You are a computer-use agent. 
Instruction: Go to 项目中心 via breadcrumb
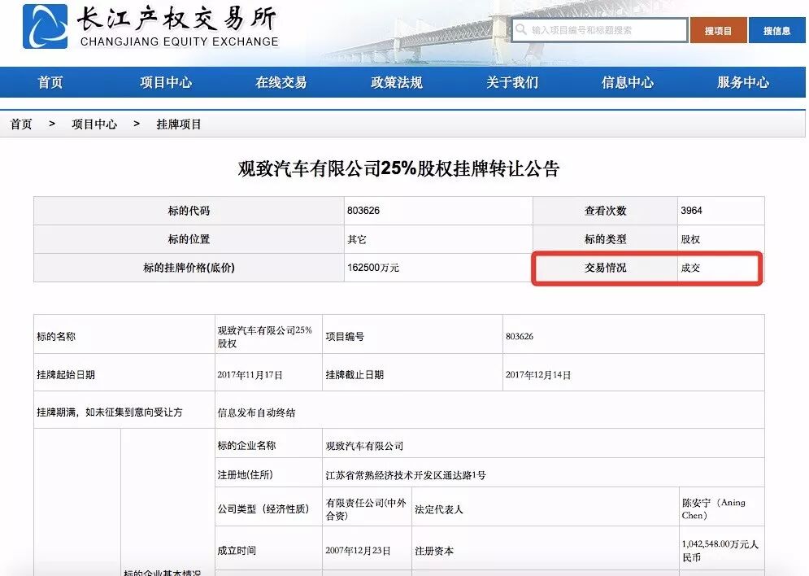click(x=94, y=124)
